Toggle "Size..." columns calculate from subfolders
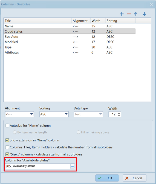Viewport: 156px width, 184px height. [7, 154]
